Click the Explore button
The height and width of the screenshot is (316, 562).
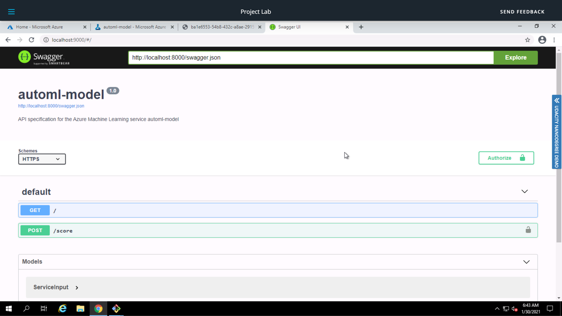coord(515,57)
